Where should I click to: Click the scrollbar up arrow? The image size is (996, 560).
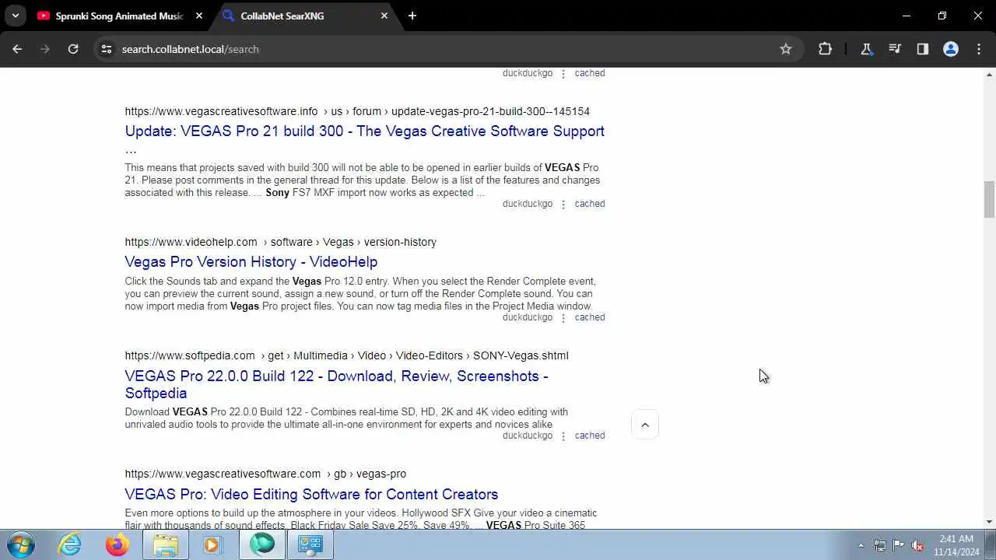pos(989,74)
